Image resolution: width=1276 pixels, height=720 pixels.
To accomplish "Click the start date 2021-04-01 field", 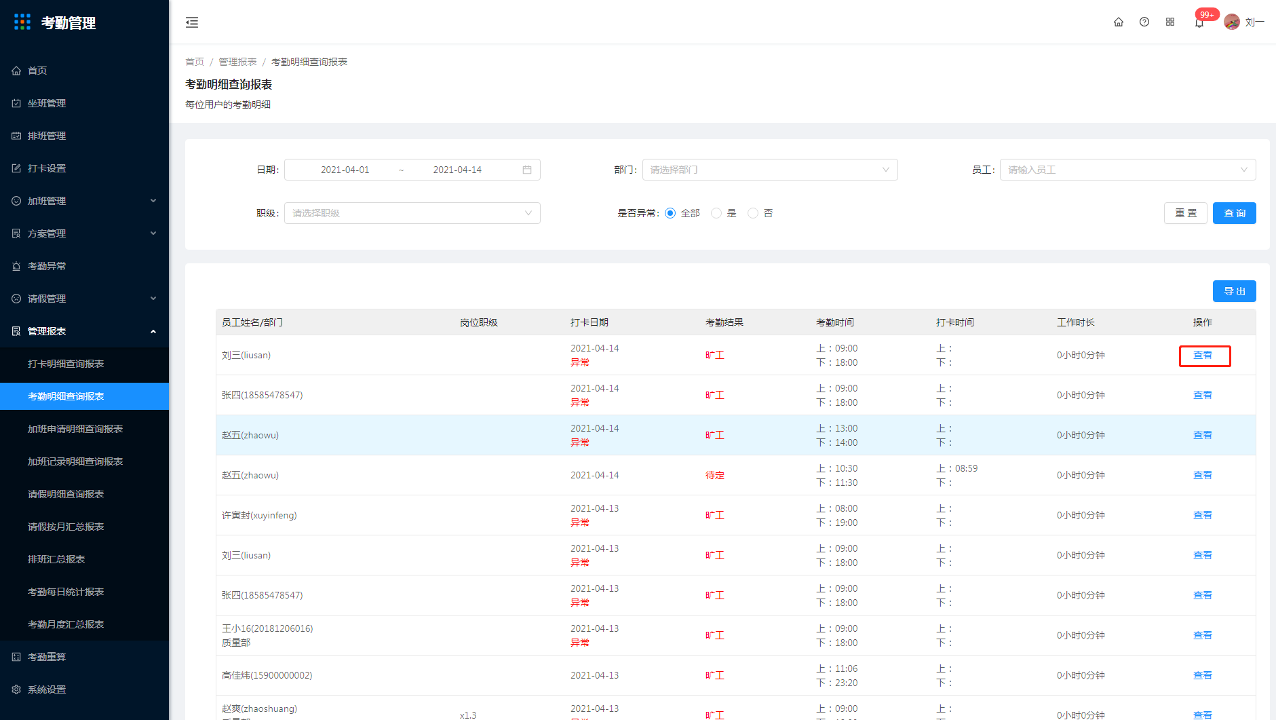I will tap(345, 170).
